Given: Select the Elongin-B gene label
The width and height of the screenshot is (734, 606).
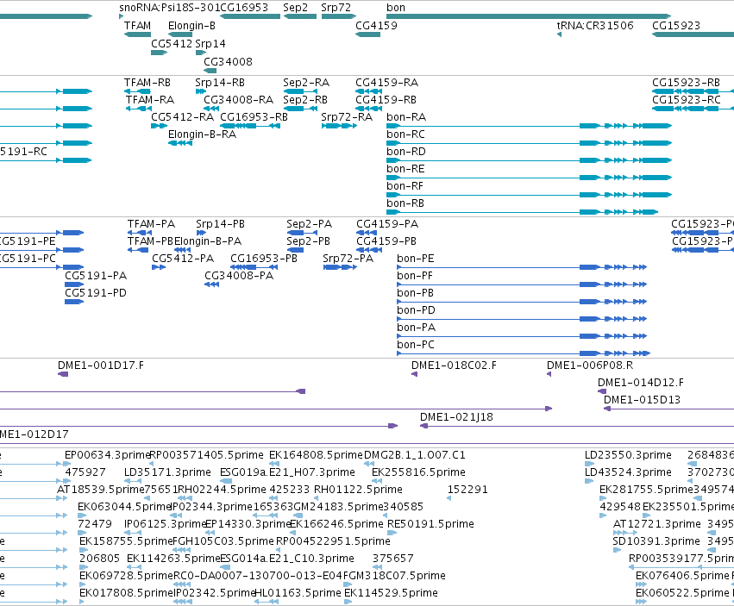Looking at the screenshot, I should (191, 26).
